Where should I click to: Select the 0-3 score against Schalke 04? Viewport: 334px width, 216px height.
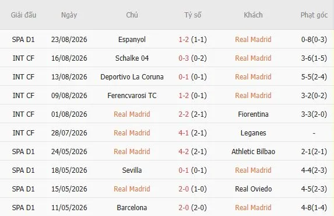[x=184, y=58]
